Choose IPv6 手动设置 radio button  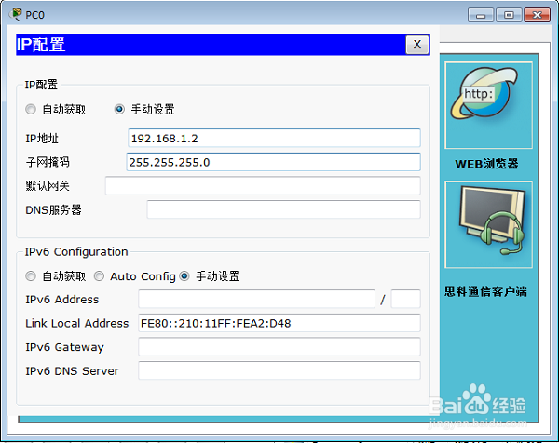184,276
